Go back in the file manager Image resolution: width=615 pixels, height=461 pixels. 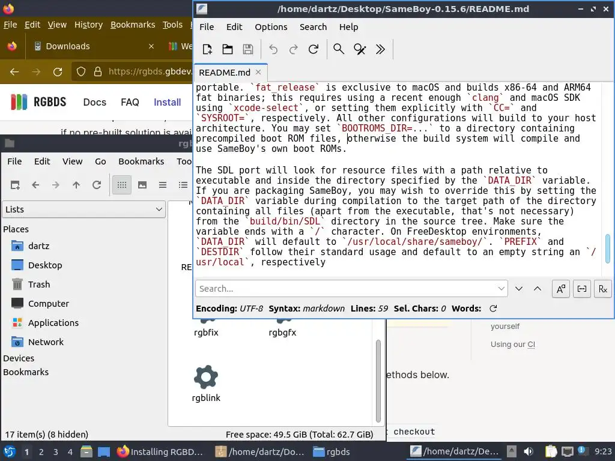point(35,185)
